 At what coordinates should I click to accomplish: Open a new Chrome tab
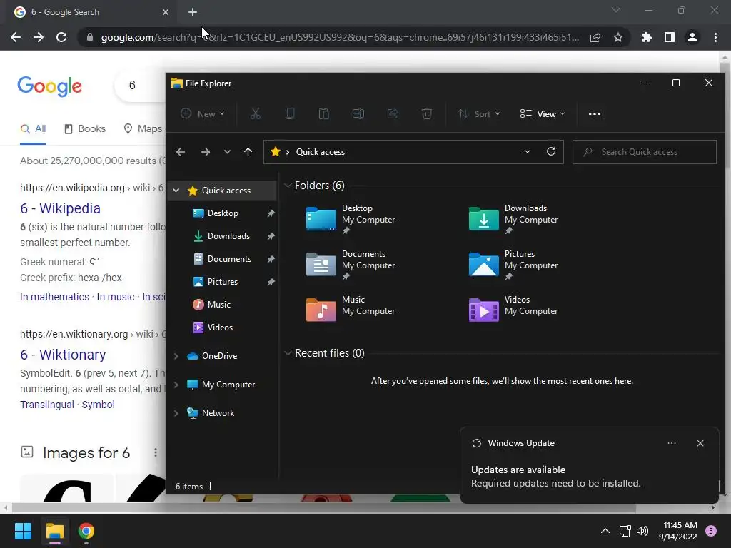pos(193,12)
